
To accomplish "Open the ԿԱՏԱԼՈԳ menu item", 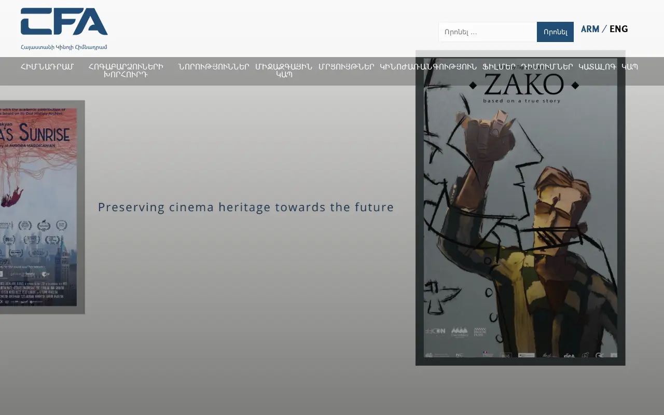I will [597, 66].
